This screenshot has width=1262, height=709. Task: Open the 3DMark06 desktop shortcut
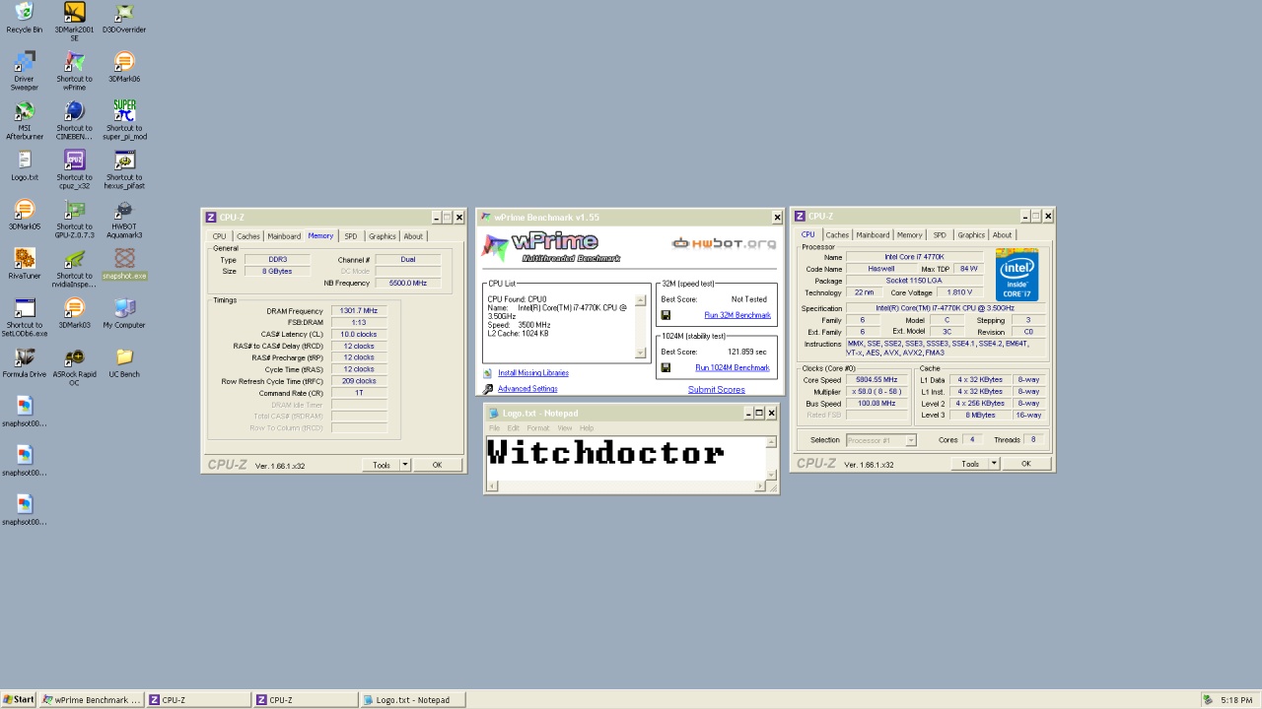(x=124, y=63)
